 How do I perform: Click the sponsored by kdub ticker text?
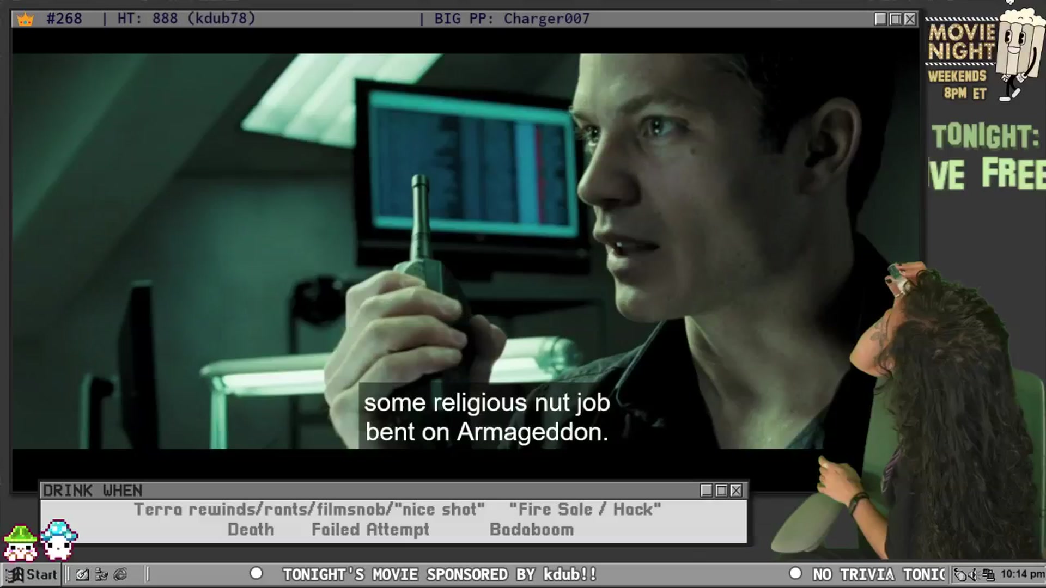(x=440, y=574)
